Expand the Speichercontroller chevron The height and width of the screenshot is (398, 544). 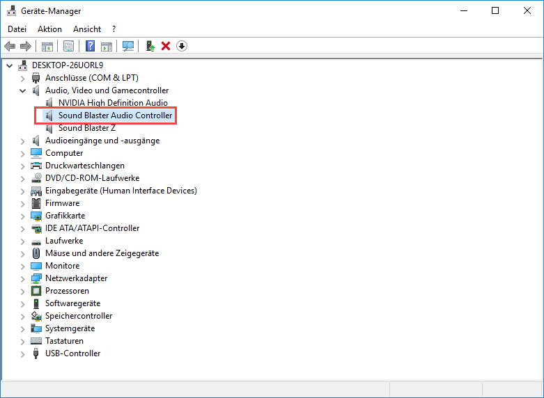(22, 316)
